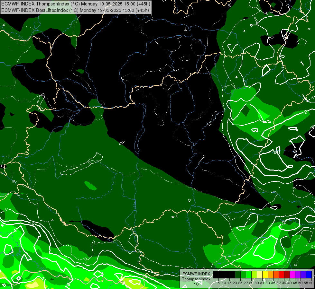The width and height of the screenshot is (315, 289).
Task: Click the legend tick value 25
Action: click(x=240, y=283)
